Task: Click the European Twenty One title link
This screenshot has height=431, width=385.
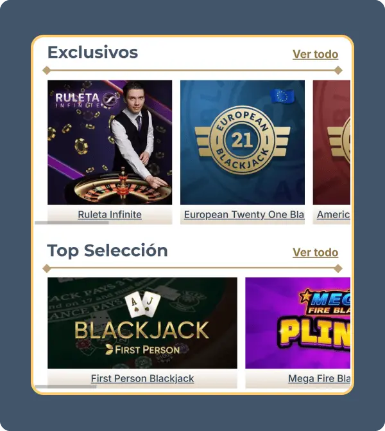Action: pyautogui.click(x=244, y=214)
